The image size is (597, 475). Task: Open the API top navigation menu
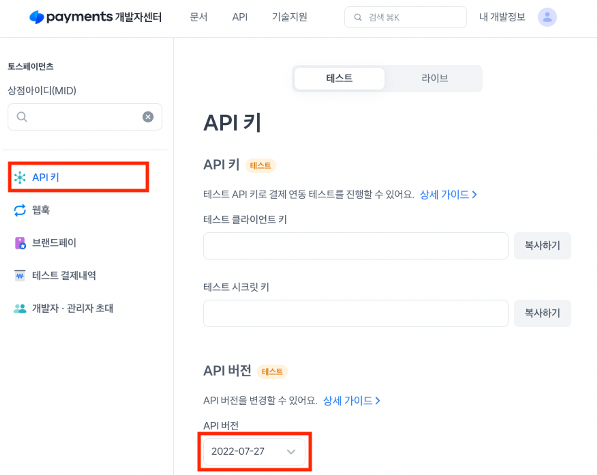pyautogui.click(x=240, y=17)
